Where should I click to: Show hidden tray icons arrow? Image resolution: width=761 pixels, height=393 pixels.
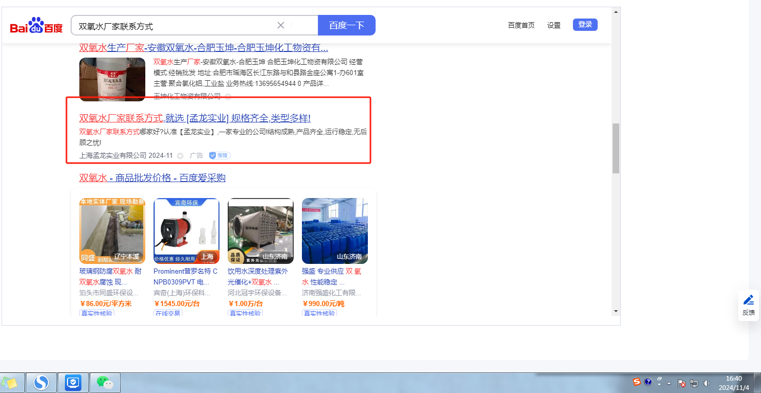[x=669, y=383]
